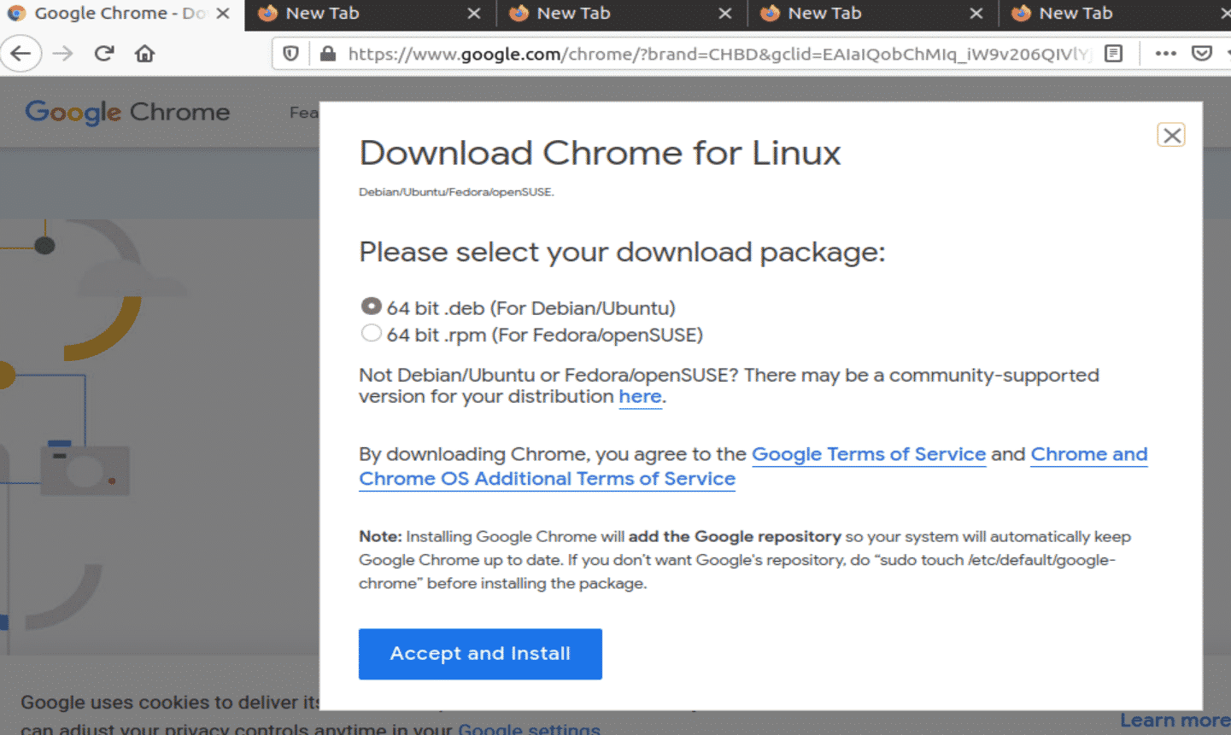1231x735 pixels.
Task: Select 64 bit .deb package option
Action: 371,306
